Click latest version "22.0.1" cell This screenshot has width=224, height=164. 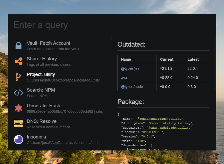(196, 68)
